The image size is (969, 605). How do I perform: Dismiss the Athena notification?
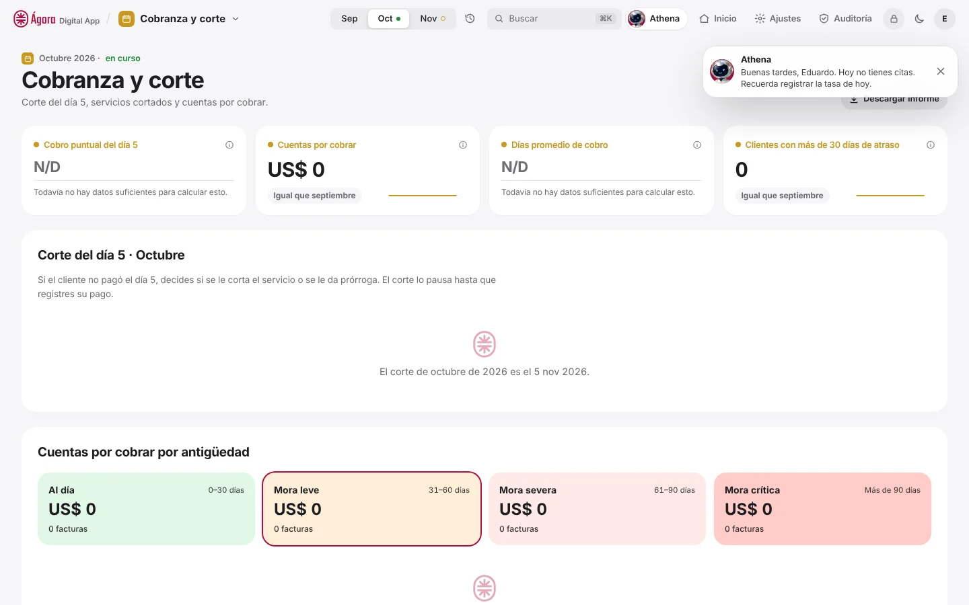[941, 71]
